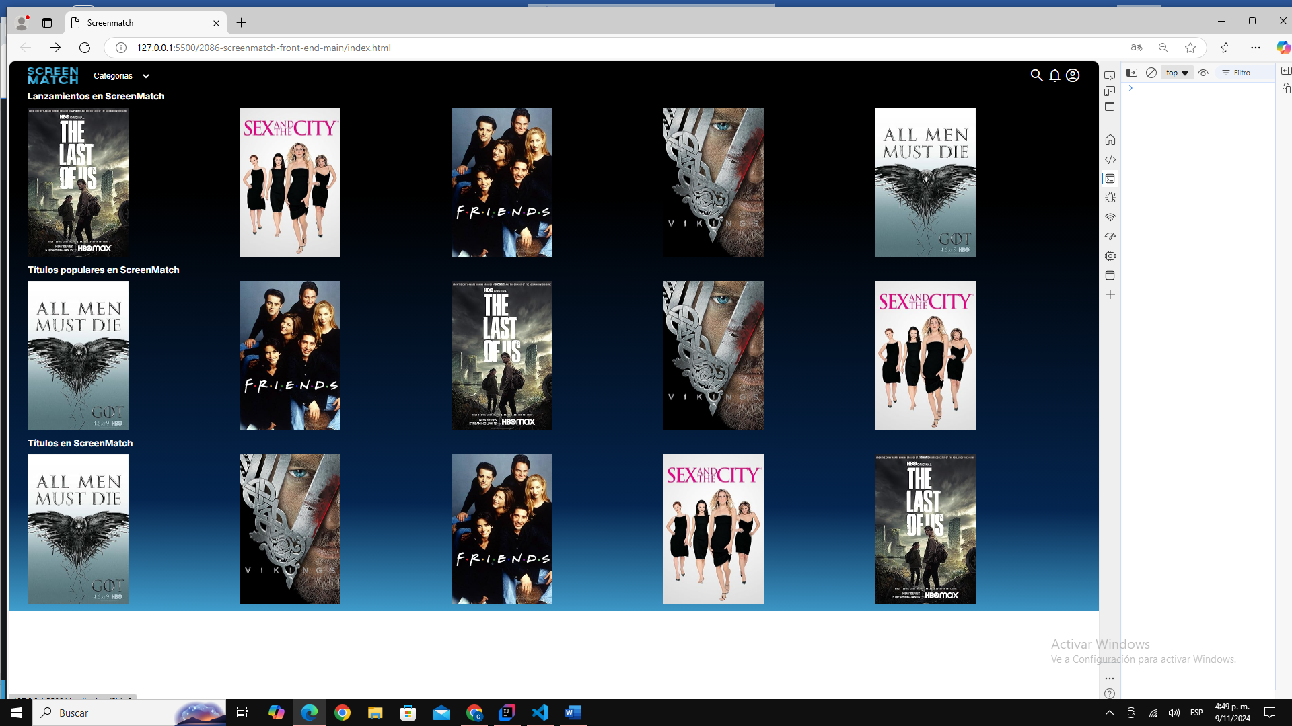Create live expression using eye icon
Screen dimensions: 1292x726
(1203, 73)
